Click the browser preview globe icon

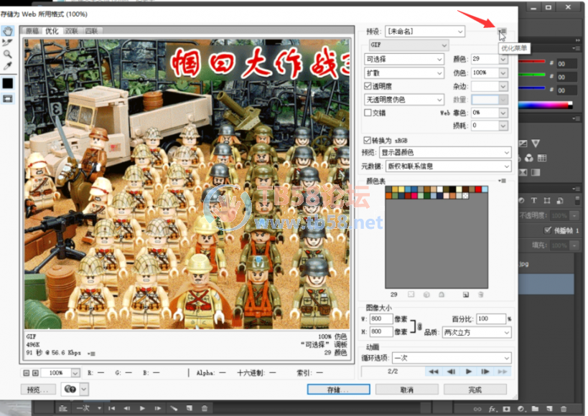tap(70, 389)
